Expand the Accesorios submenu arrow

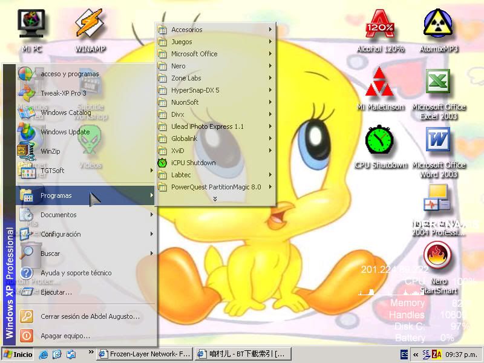[x=270, y=29]
